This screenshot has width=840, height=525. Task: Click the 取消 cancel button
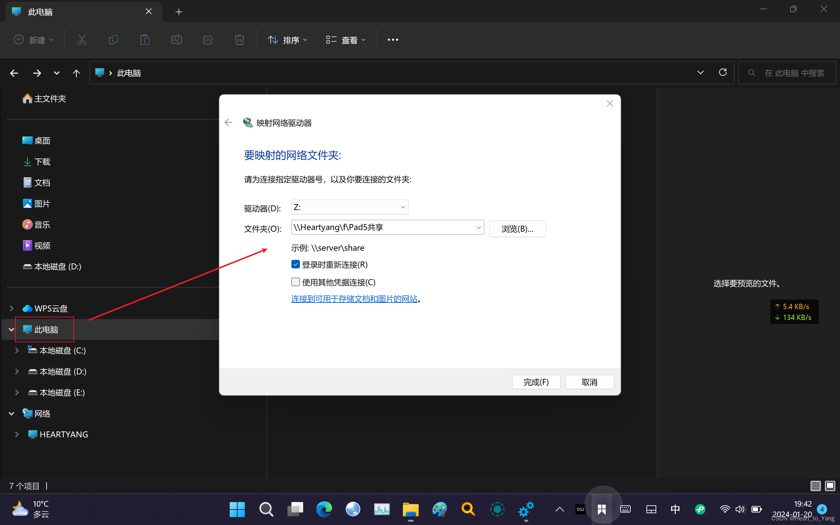[589, 382]
